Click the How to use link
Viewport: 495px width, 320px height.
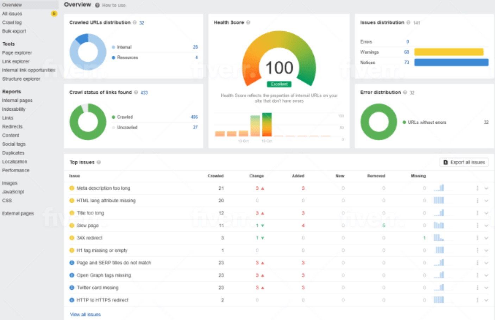click(113, 5)
